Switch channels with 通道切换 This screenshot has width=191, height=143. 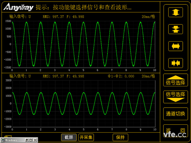(x=175, y=114)
